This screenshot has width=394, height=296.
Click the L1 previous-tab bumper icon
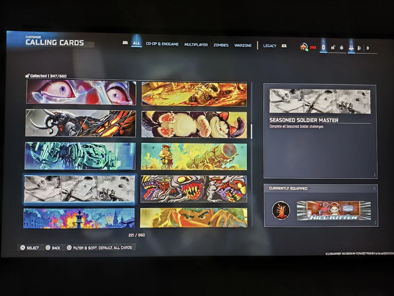coord(125,43)
